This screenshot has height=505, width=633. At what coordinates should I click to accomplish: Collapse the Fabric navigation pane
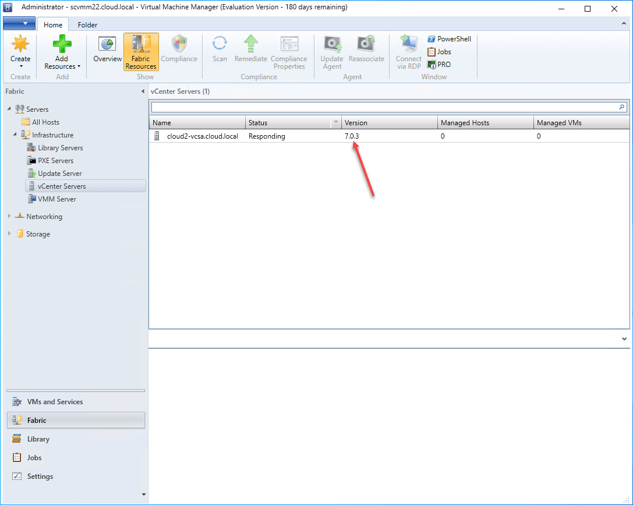143,91
